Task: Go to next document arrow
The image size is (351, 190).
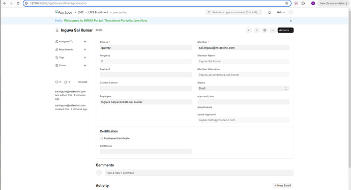Action: 256,30
